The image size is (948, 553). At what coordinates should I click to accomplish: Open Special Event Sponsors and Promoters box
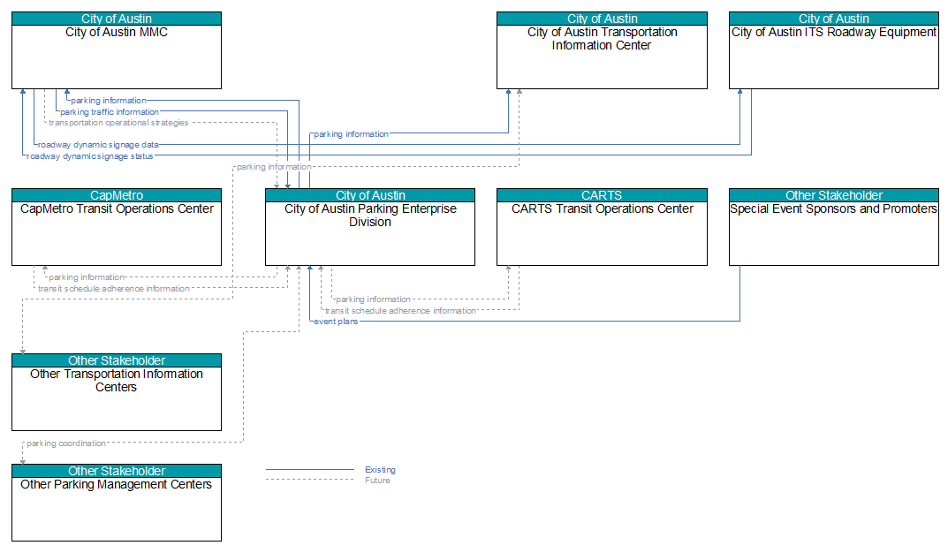834,227
